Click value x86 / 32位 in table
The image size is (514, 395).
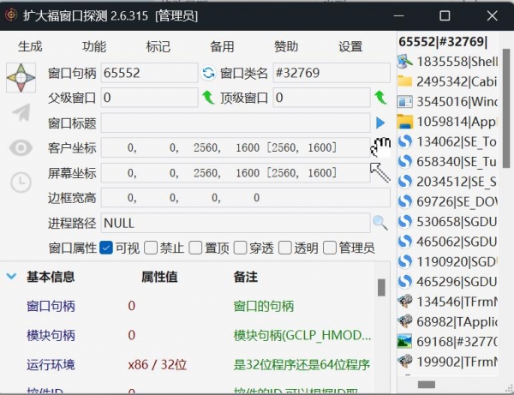(x=158, y=364)
